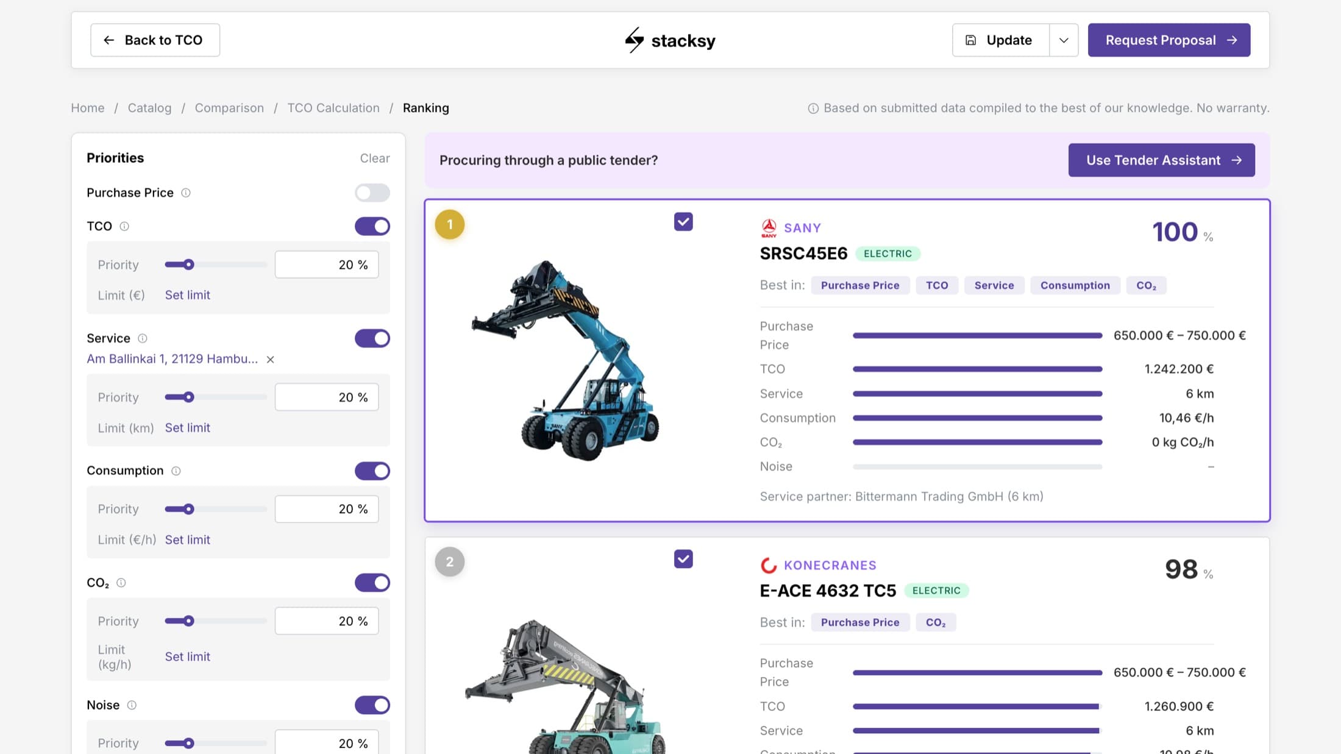Show TCO info tooltip icon
The image size is (1341, 754).
click(x=124, y=226)
